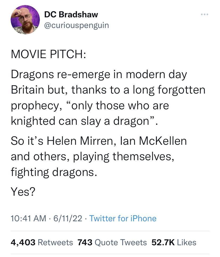
Task: Visit the @curiouspenguin handle
Action: pos(76,25)
